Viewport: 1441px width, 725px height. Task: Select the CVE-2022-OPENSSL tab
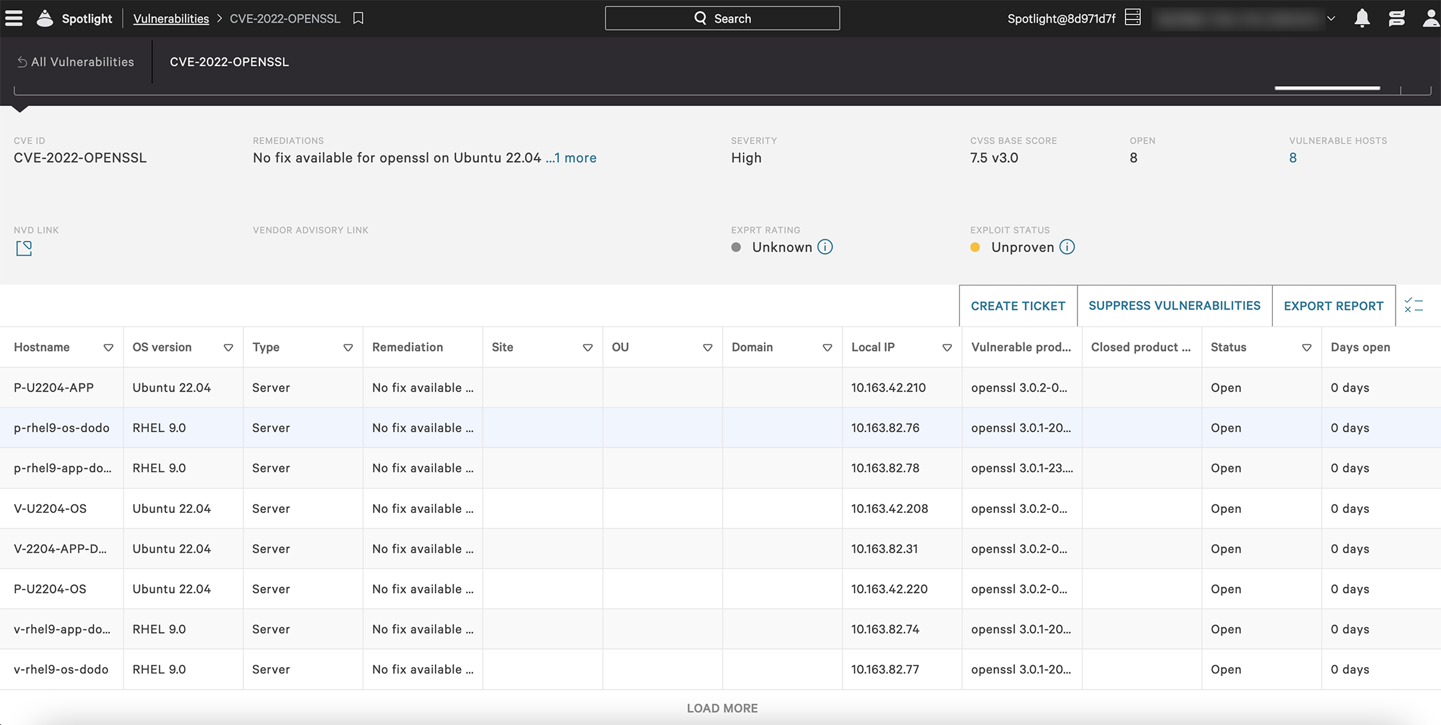point(229,62)
